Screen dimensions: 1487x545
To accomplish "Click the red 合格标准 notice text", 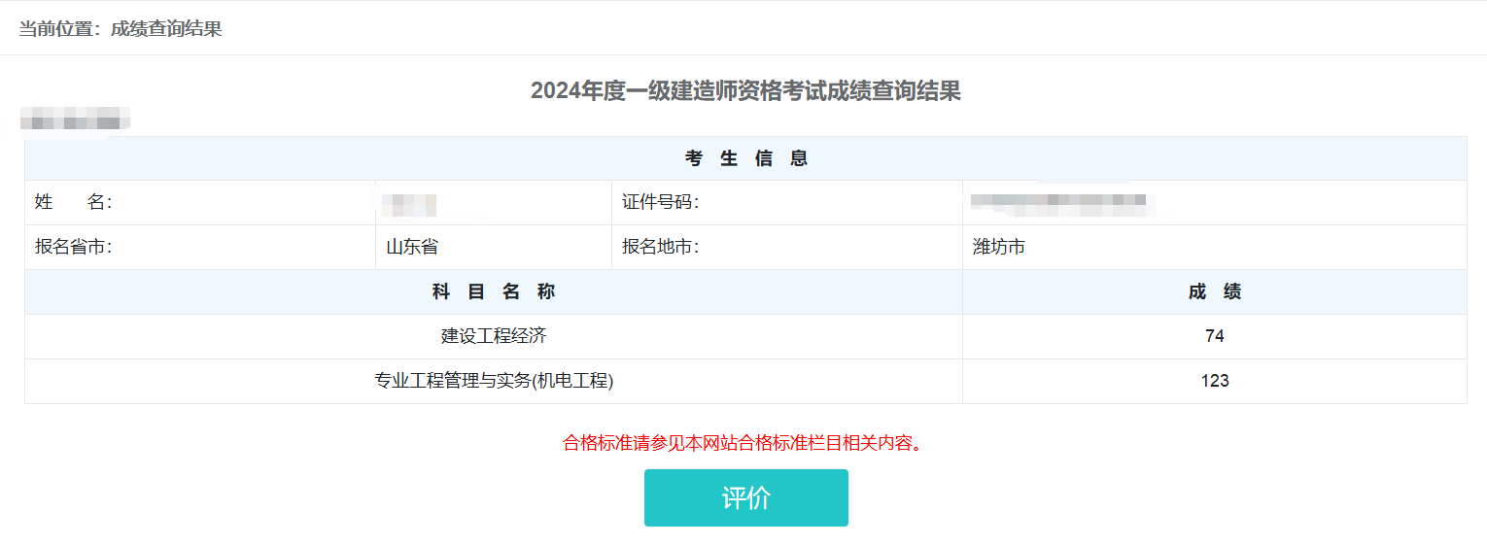I will [x=743, y=443].
